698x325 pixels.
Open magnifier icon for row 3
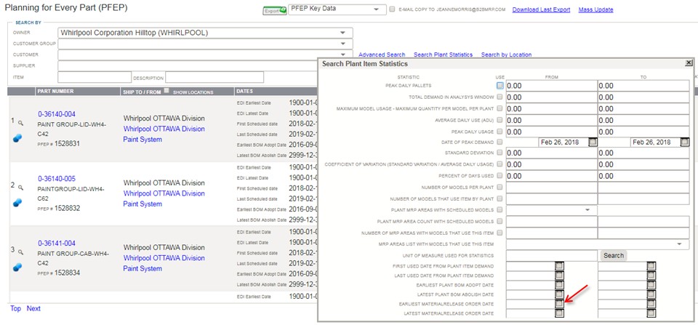coord(20,252)
